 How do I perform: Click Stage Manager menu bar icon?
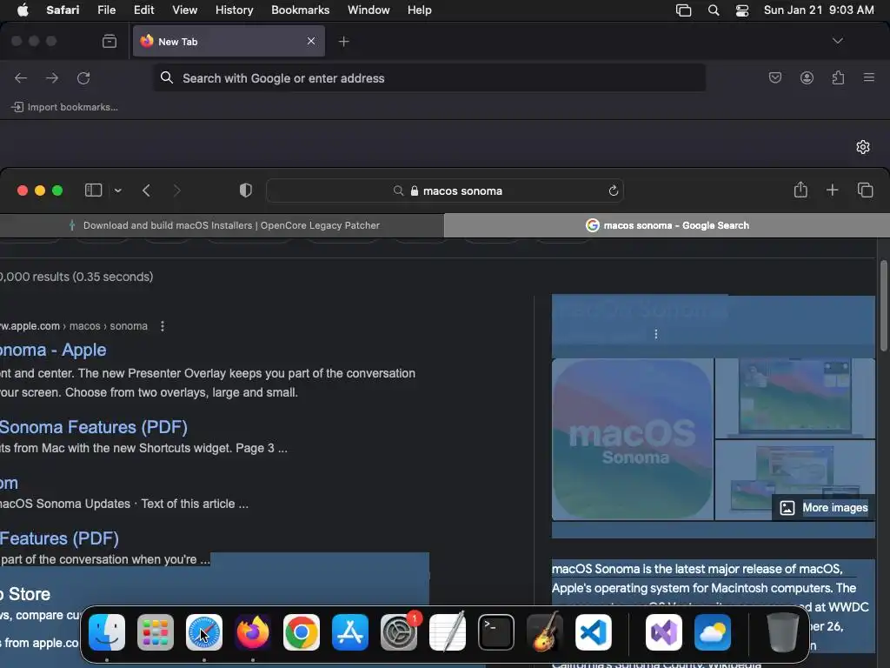pos(683,10)
